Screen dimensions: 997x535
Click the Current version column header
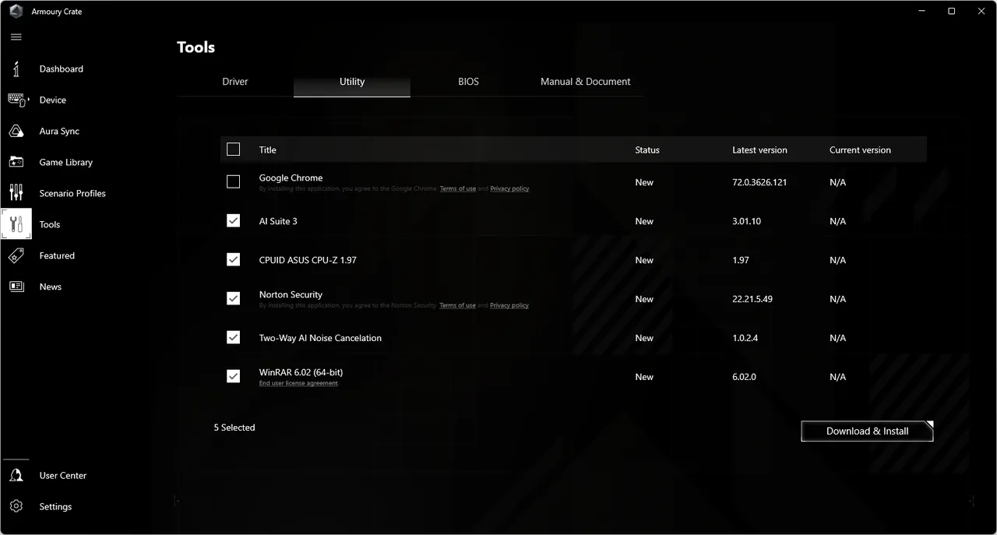tap(860, 150)
